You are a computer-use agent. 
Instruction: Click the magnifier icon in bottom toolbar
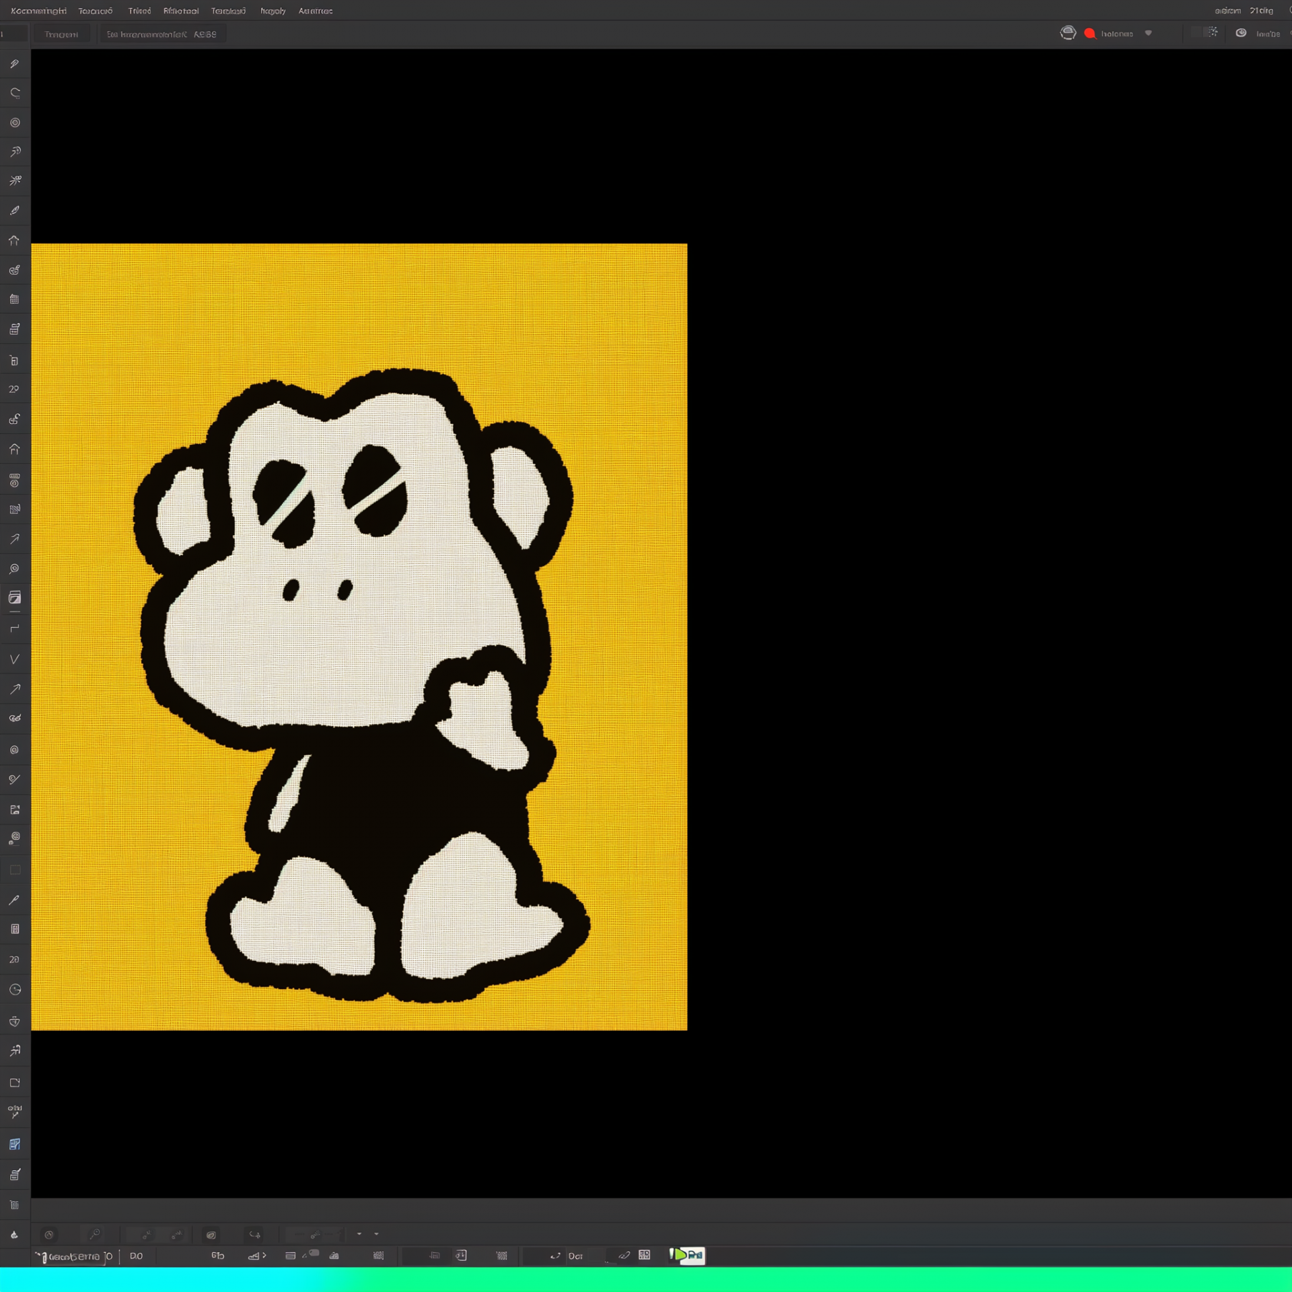(95, 1234)
